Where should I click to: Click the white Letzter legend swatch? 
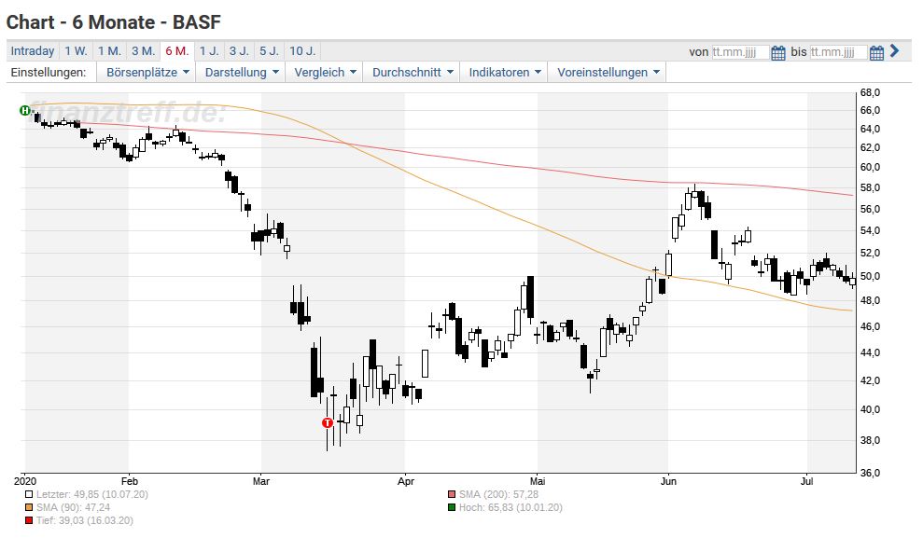29,494
